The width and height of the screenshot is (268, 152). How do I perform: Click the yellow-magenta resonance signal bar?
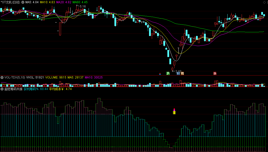click(x=174, y=111)
